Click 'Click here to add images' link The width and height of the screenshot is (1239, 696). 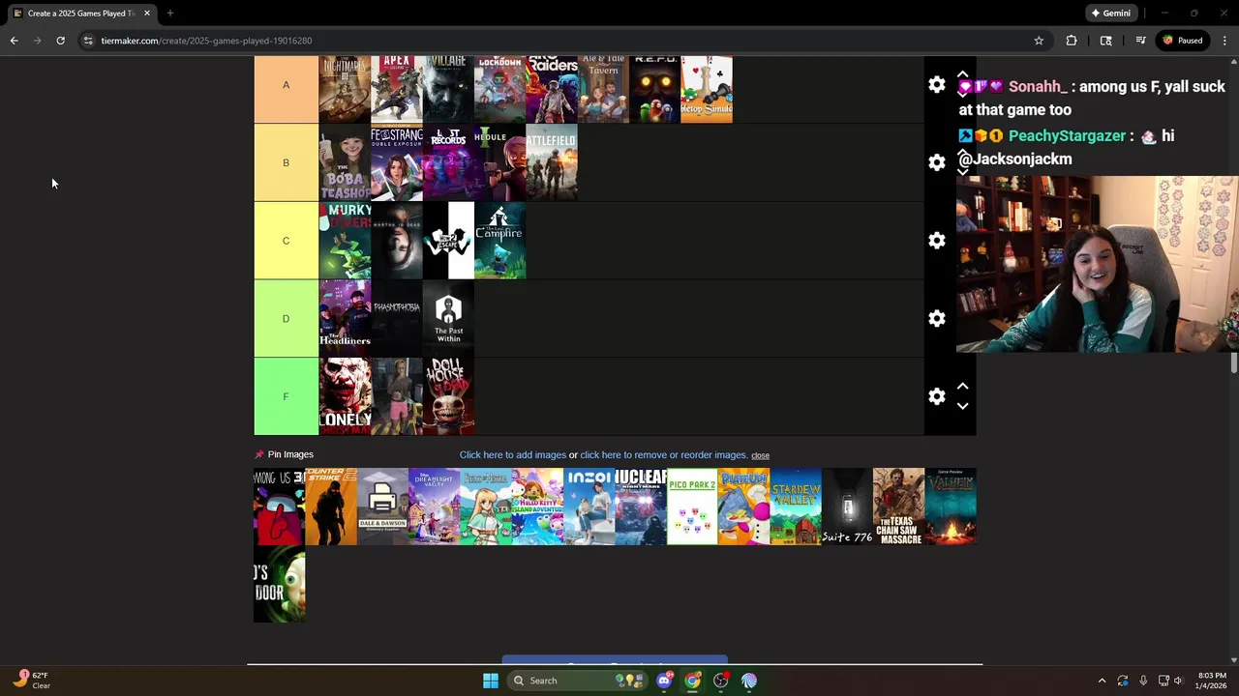[x=512, y=455]
